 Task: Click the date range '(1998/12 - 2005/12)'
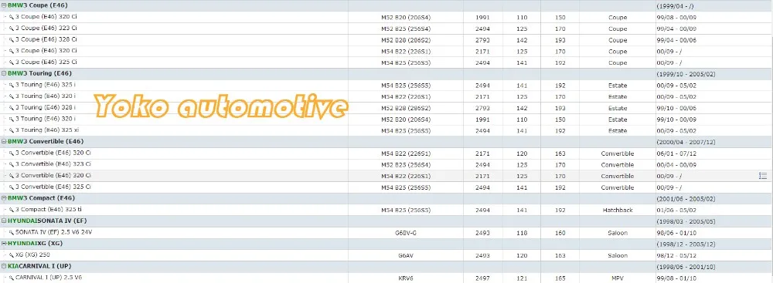686,244
